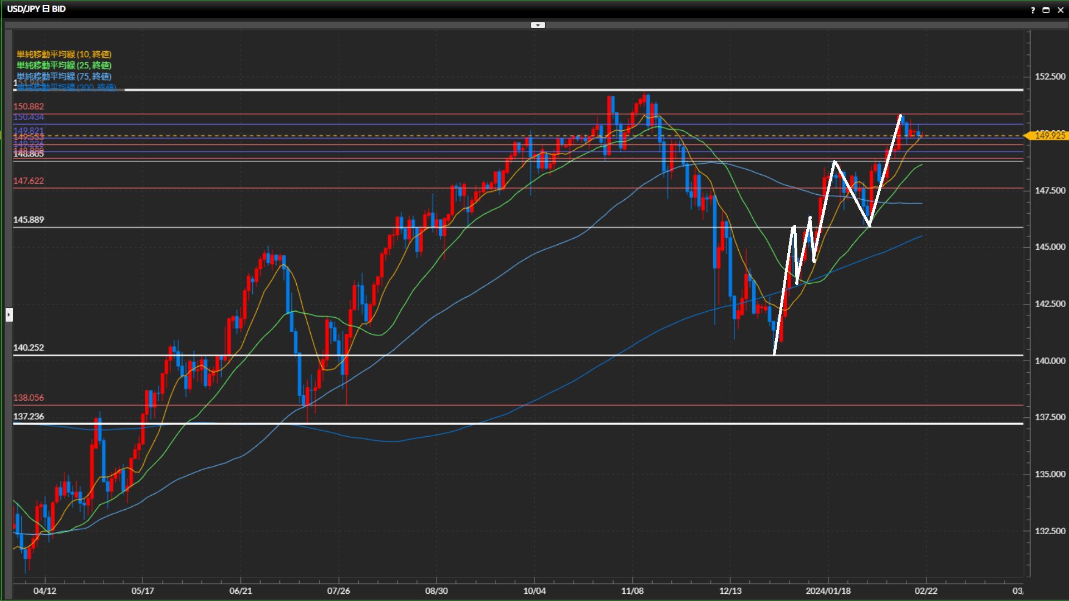This screenshot has height=601, width=1069.
Task: Close the USD/JPY chart window
Action: pos(1060,10)
